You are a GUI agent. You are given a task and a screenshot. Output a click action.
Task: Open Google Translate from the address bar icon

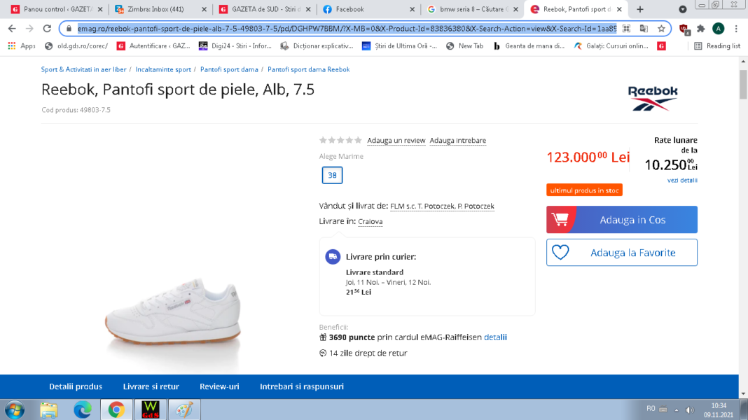coord(645,30)
